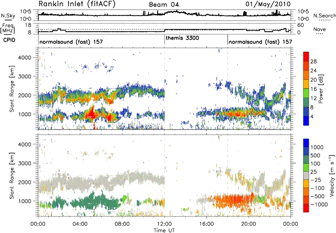
Task: Click the 'themis 3300' CPID label
Action: pos(182,38)
